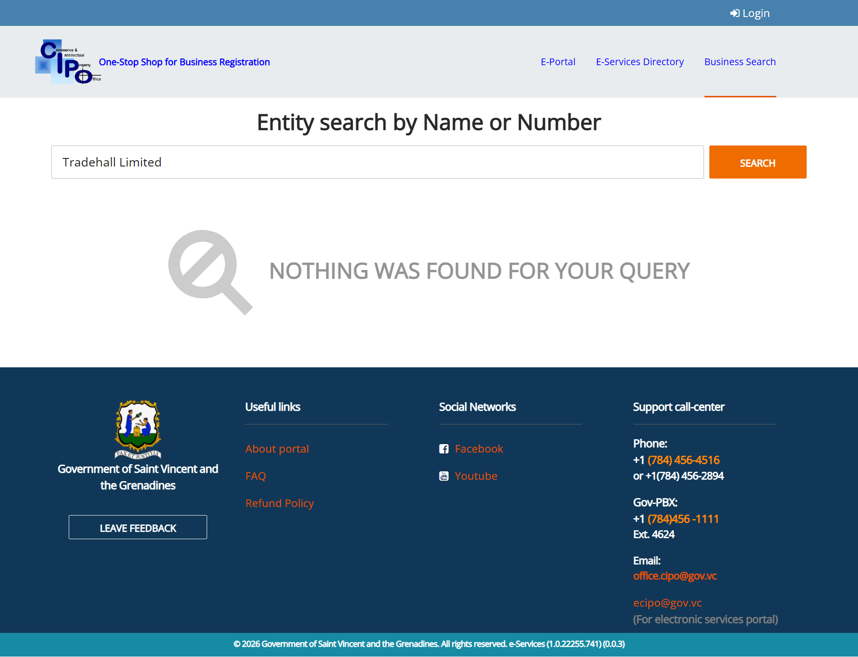
Task: Open the Youtube text link
Action: click(x=476, y=476)
